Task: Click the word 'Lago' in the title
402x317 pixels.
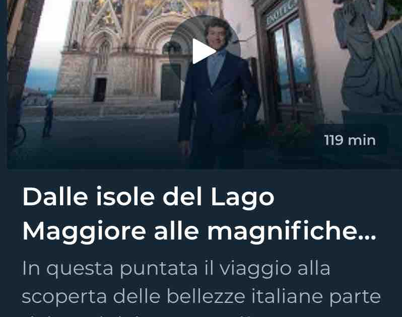Action: coord(242,197)
